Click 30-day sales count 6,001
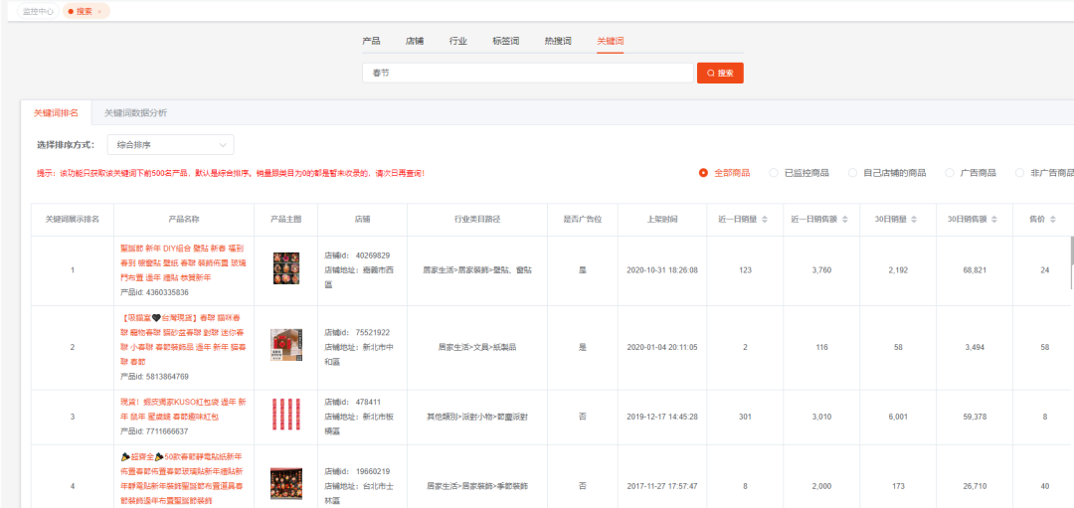 click(899, 417)
